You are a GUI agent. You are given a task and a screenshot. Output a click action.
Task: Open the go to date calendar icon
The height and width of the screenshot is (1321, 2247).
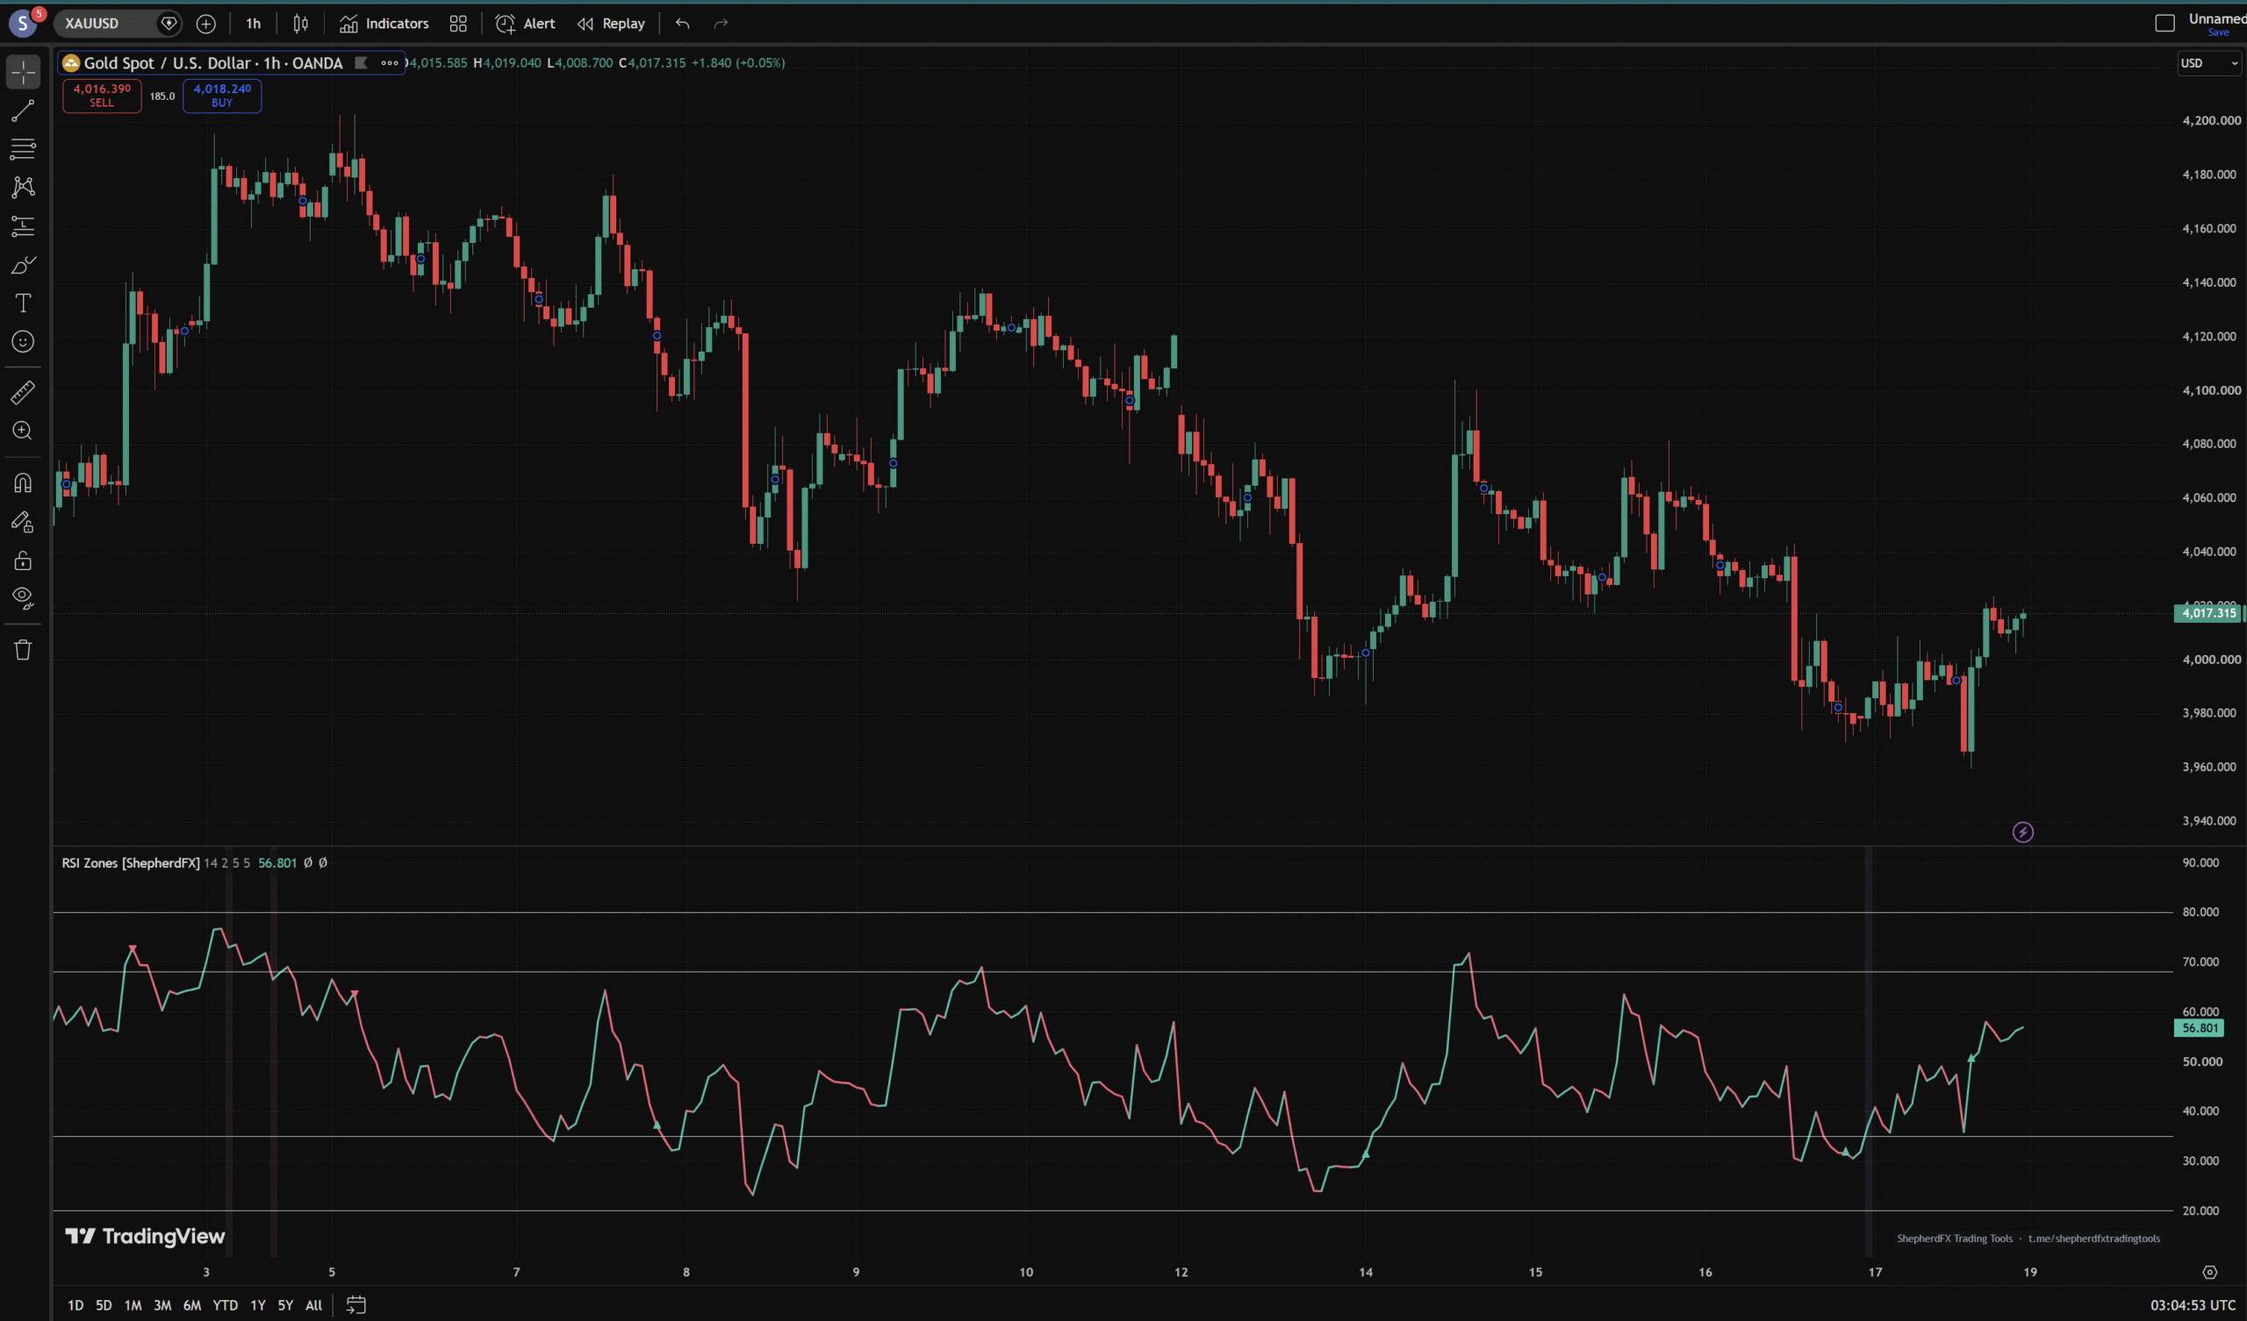355,1305
